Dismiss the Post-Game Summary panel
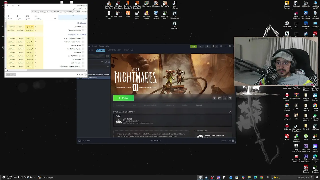This screenshot has width=320, height=180. tap(230, 112)
